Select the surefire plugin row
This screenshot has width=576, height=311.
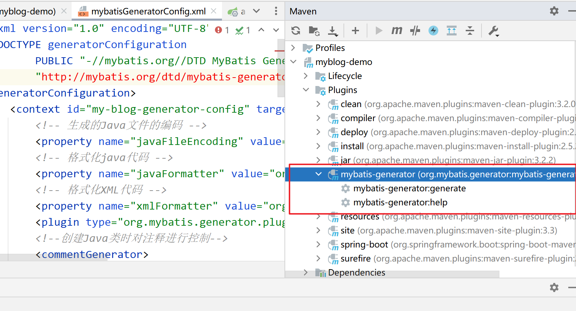(x=431, y=259)
